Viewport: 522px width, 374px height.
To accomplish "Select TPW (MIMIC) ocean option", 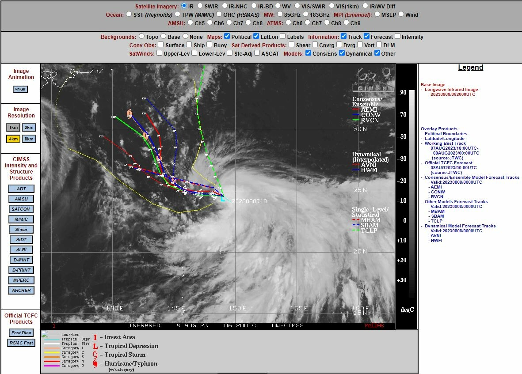I will 177,14.
